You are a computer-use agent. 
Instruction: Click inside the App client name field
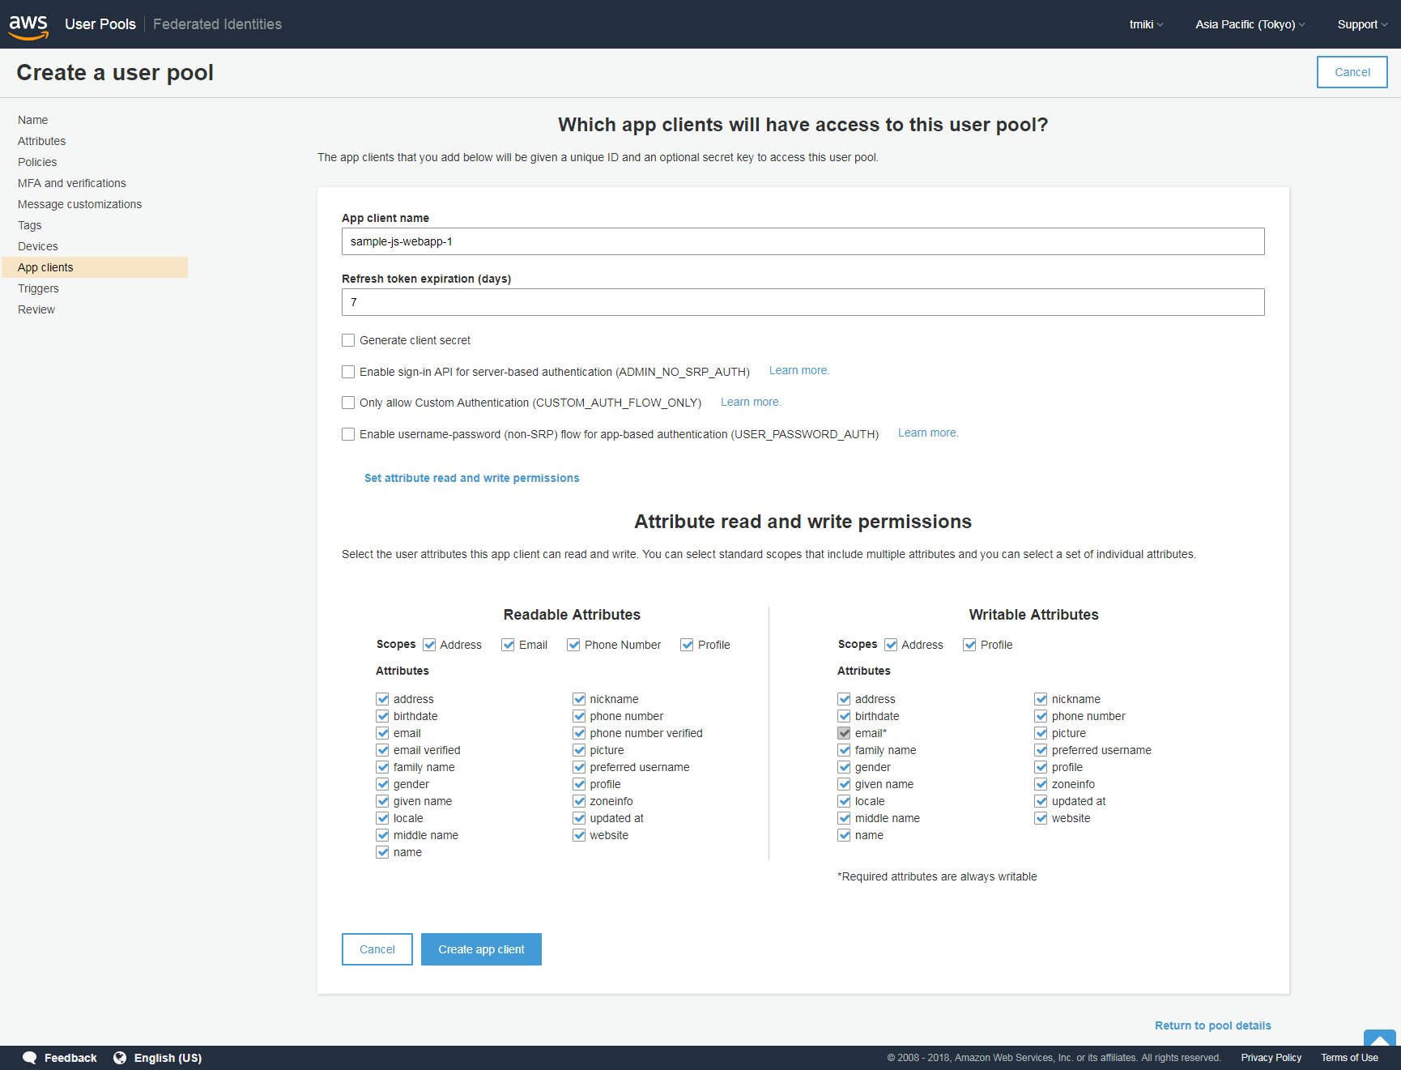tap(802, 241)
